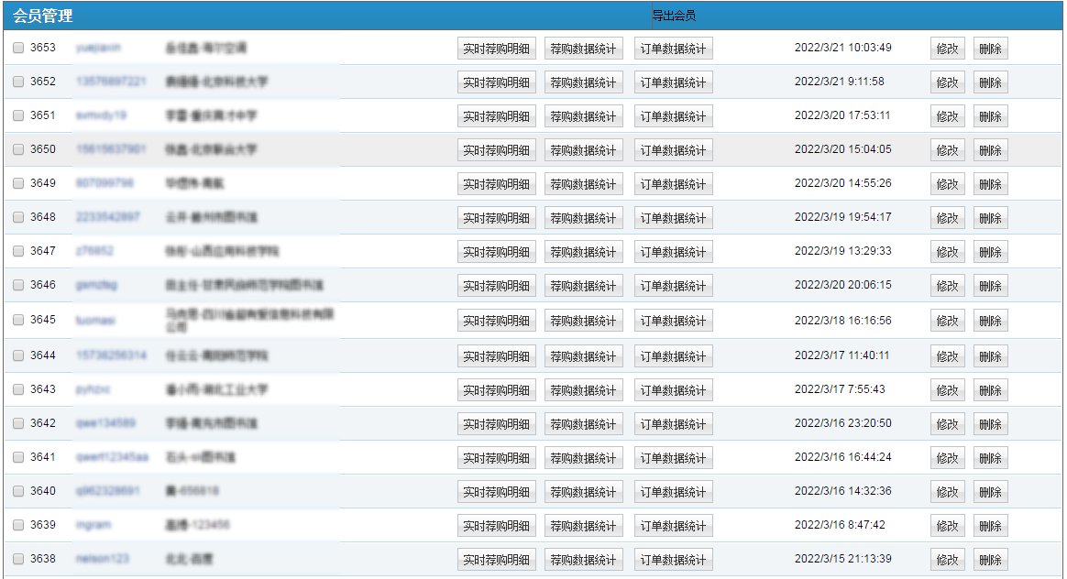Delete member 3648 using 删除 button
1067x579 pixels.
(x=990, y=218)
